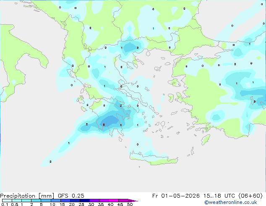
Task: Click the legend label "0.5"
Action: (15, 204)
